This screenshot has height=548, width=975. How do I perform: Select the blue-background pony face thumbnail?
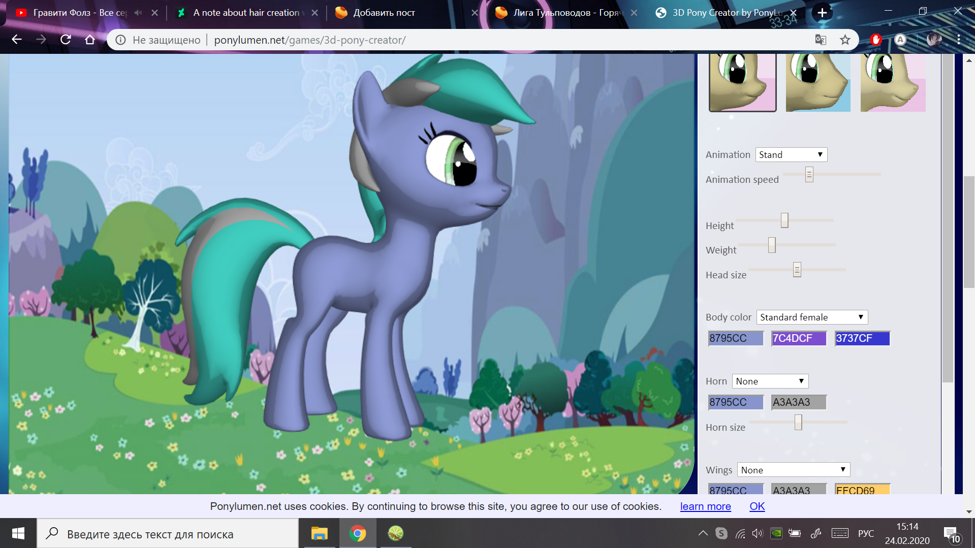[x=818, y=82]
